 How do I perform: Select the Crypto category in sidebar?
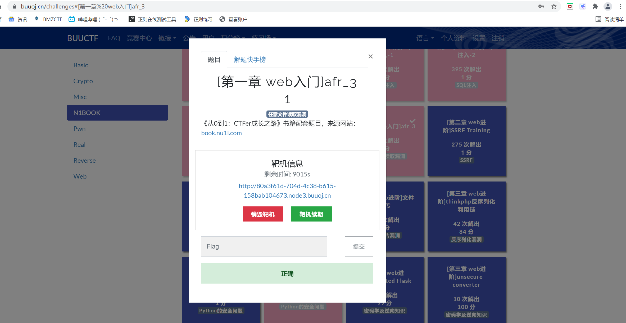click(83, 81)
